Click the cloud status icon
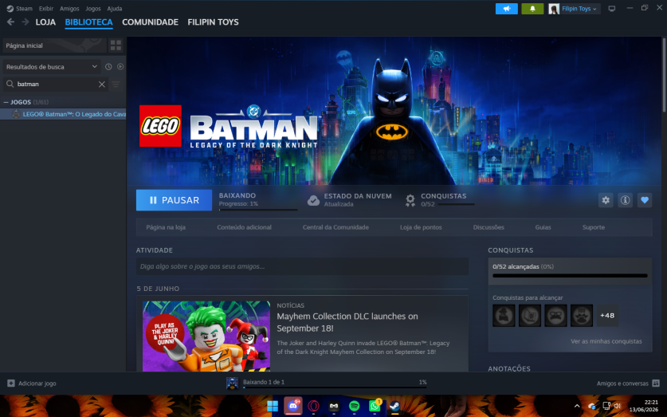 pos(313,200)
